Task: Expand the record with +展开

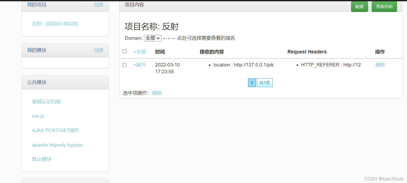Action: [x=139, y=65]
